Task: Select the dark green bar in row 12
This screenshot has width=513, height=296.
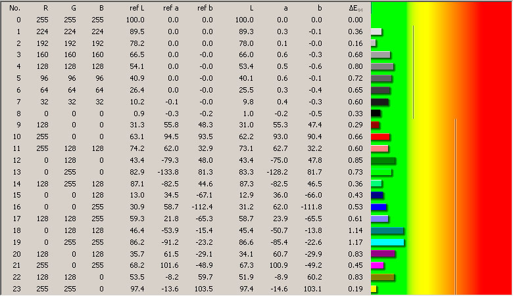Action: (x=383, y=160)
